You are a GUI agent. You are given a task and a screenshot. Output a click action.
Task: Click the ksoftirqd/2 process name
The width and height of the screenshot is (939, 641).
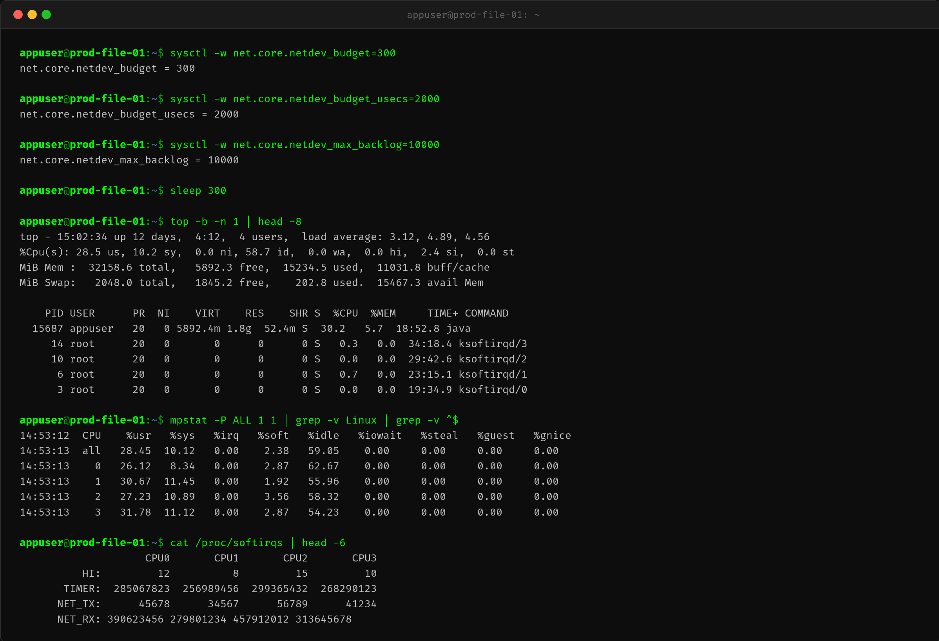pyautogui.click(x=493, y=359)
